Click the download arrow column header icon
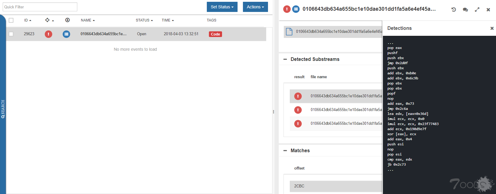This screenshot has width=496, height=194. click(67, 20)
